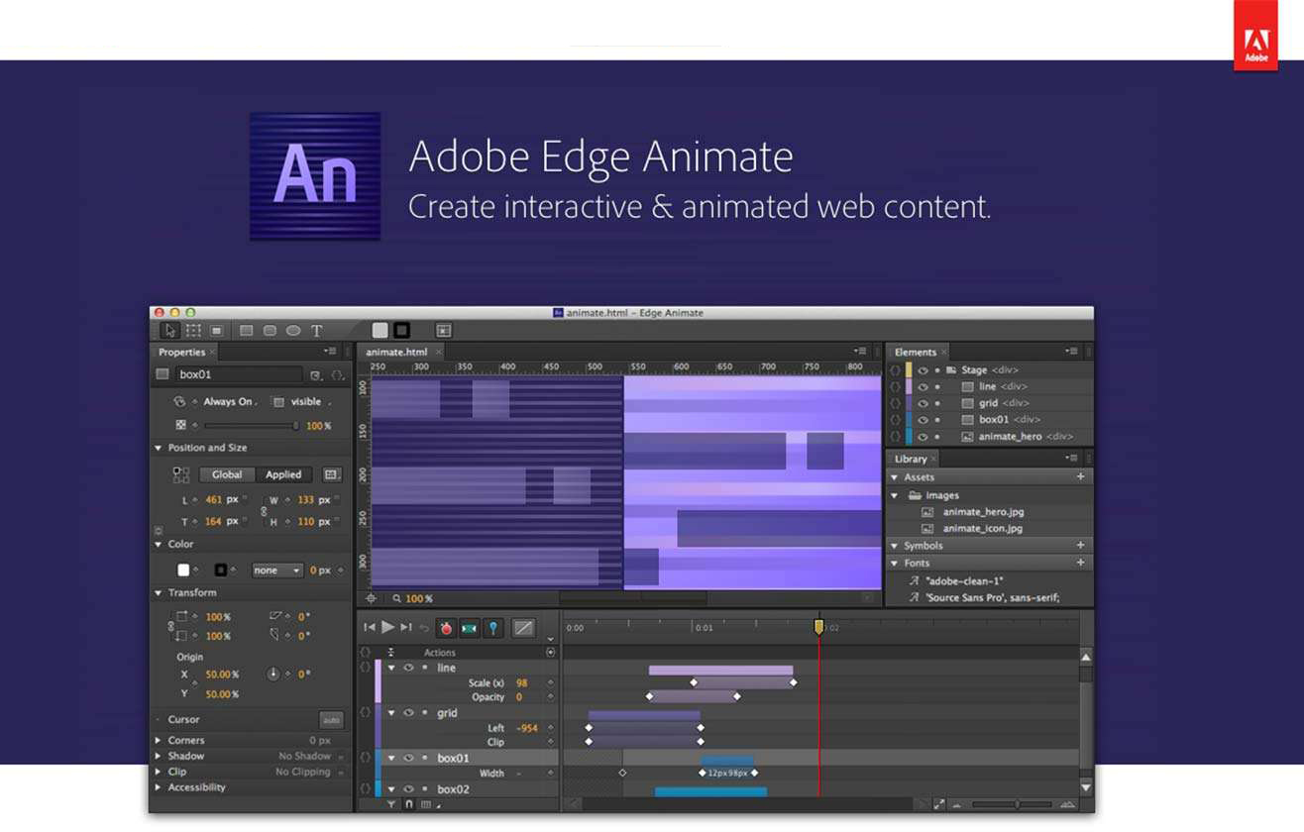This screenshot has height=832, width=1304.
Task: Select the Rectangle tool
Action: [246, 331]
